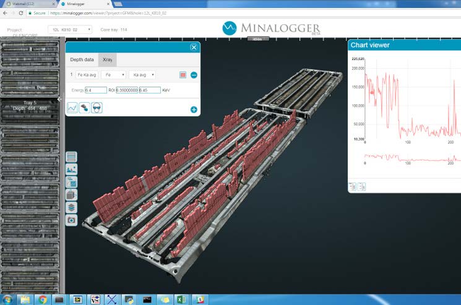Click the Project label
The image size is (461, 305).
point(14,30)
